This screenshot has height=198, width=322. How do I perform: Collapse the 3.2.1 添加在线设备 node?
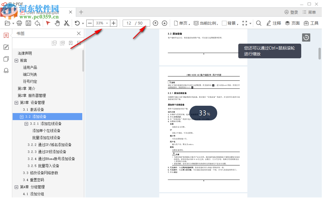26,123
